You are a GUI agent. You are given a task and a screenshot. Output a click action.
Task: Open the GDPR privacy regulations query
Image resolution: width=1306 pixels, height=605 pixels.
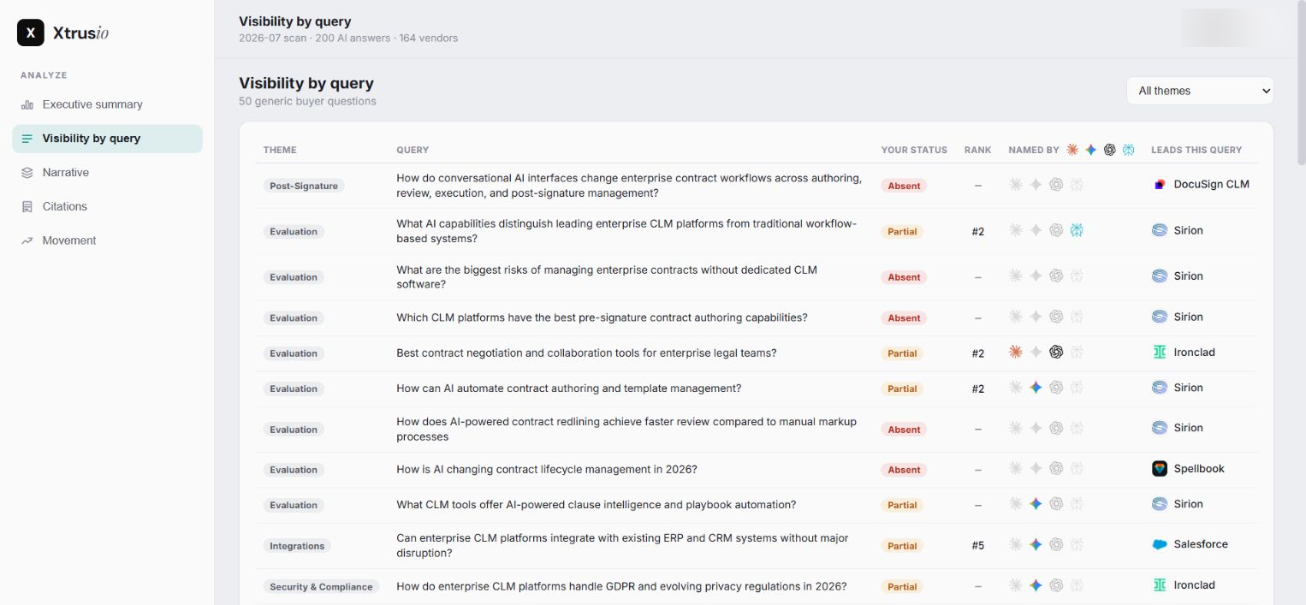coord(621,587)
